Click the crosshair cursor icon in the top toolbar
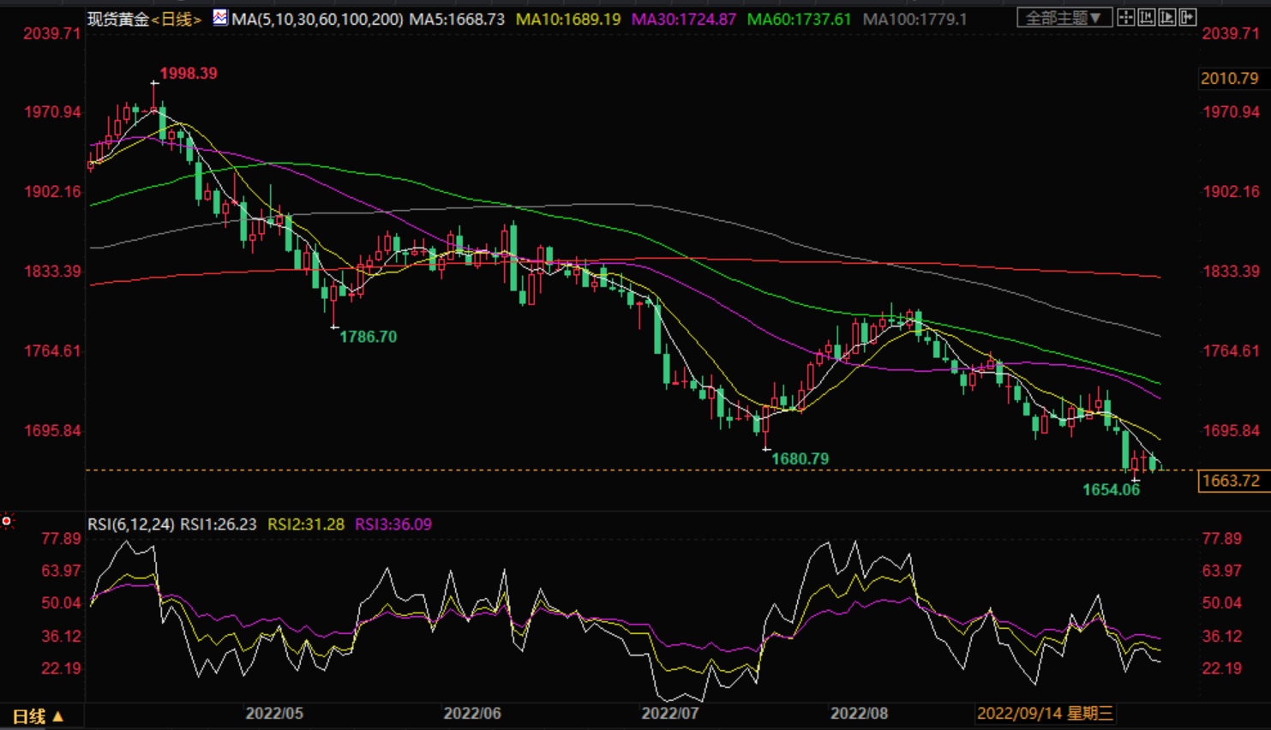 (1126, 17)
